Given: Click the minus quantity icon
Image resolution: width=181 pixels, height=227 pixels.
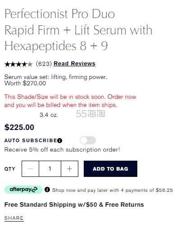Looking at the screenshot, I should point(30,169).
